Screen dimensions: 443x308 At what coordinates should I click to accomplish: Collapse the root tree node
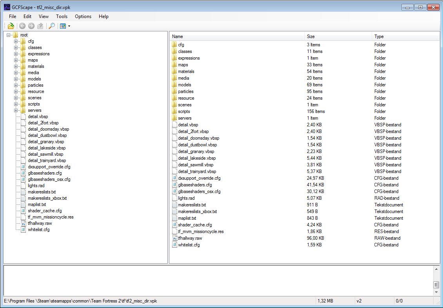8,35
